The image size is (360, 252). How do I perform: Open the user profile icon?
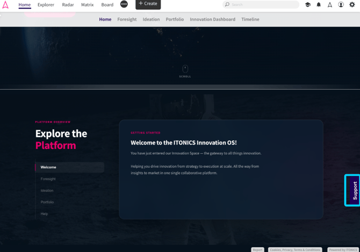tap(341, 5)
